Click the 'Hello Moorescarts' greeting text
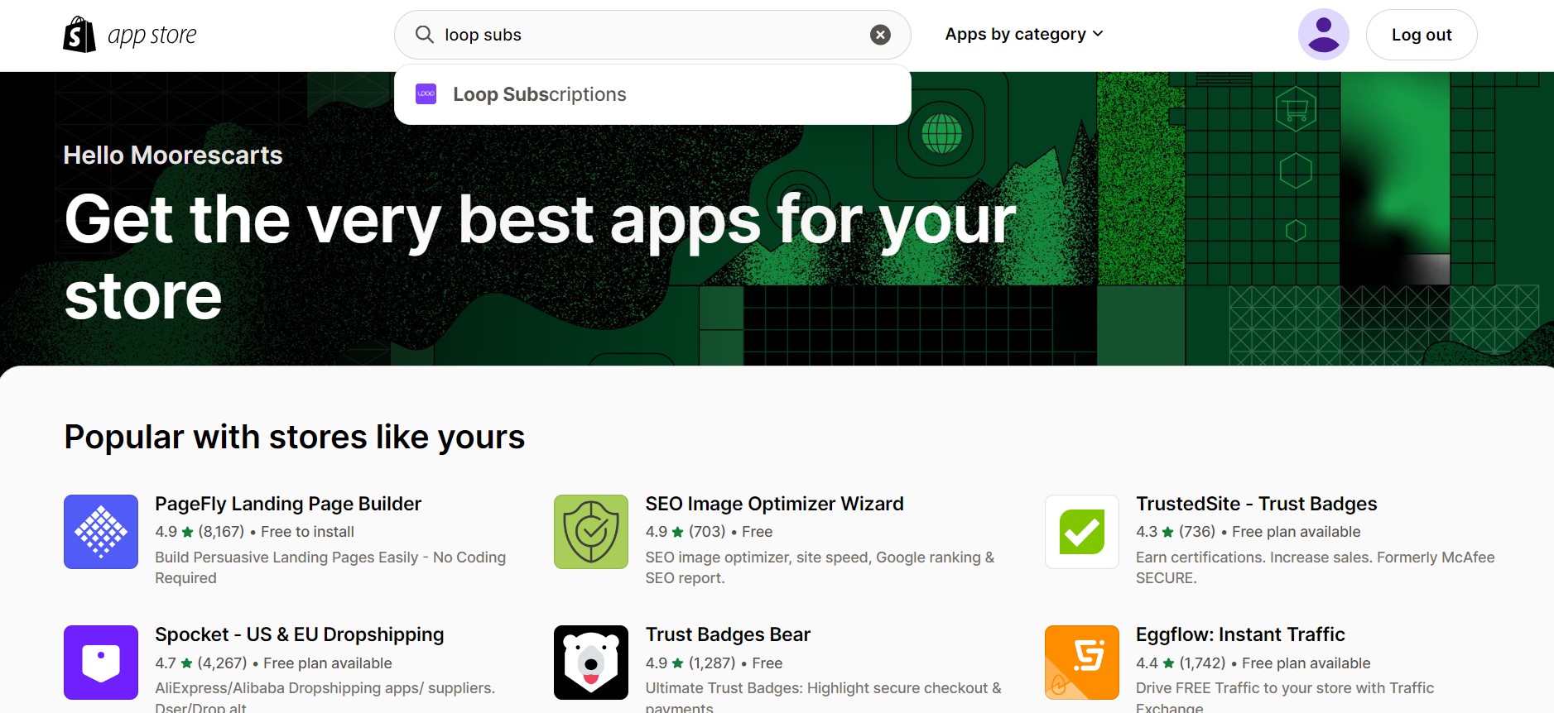Image resolution: width=1554 pixels, height=713 pixels. [x=173, y=155]
